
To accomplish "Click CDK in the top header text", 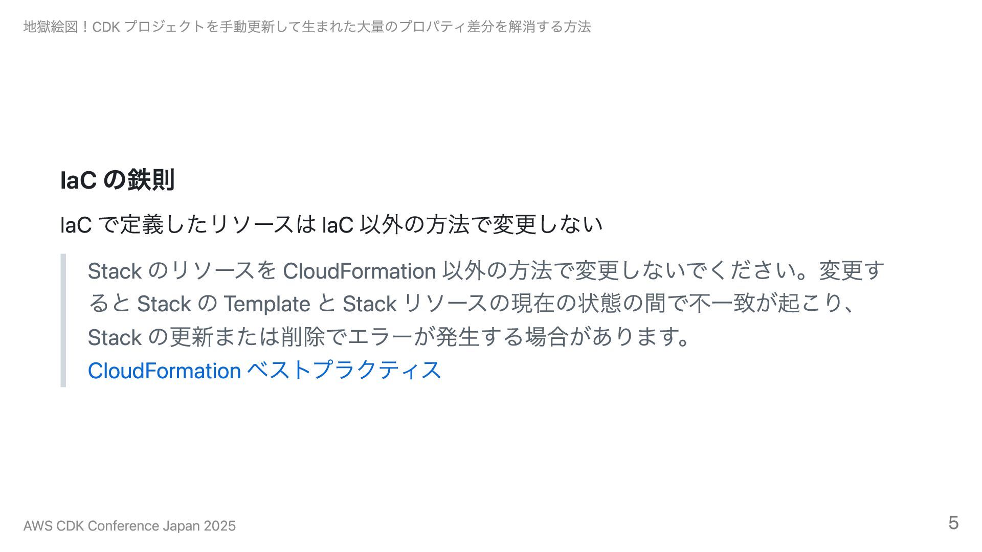I will [106, 27].
